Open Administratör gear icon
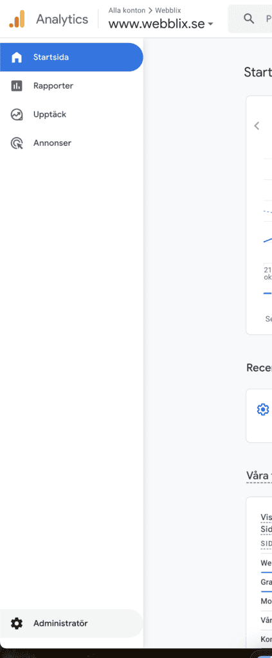The width and height of the screenshot is (272, 658). [16, 623]
